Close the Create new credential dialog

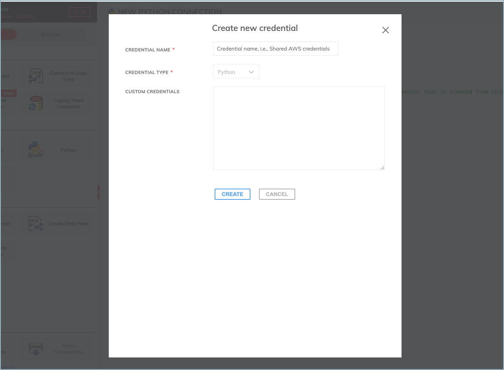click(x=386, y=30)
